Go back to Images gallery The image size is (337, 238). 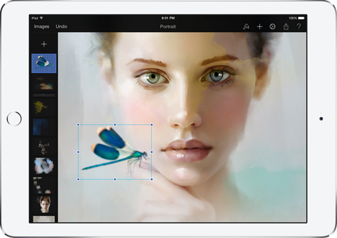[x=42, y=26]
